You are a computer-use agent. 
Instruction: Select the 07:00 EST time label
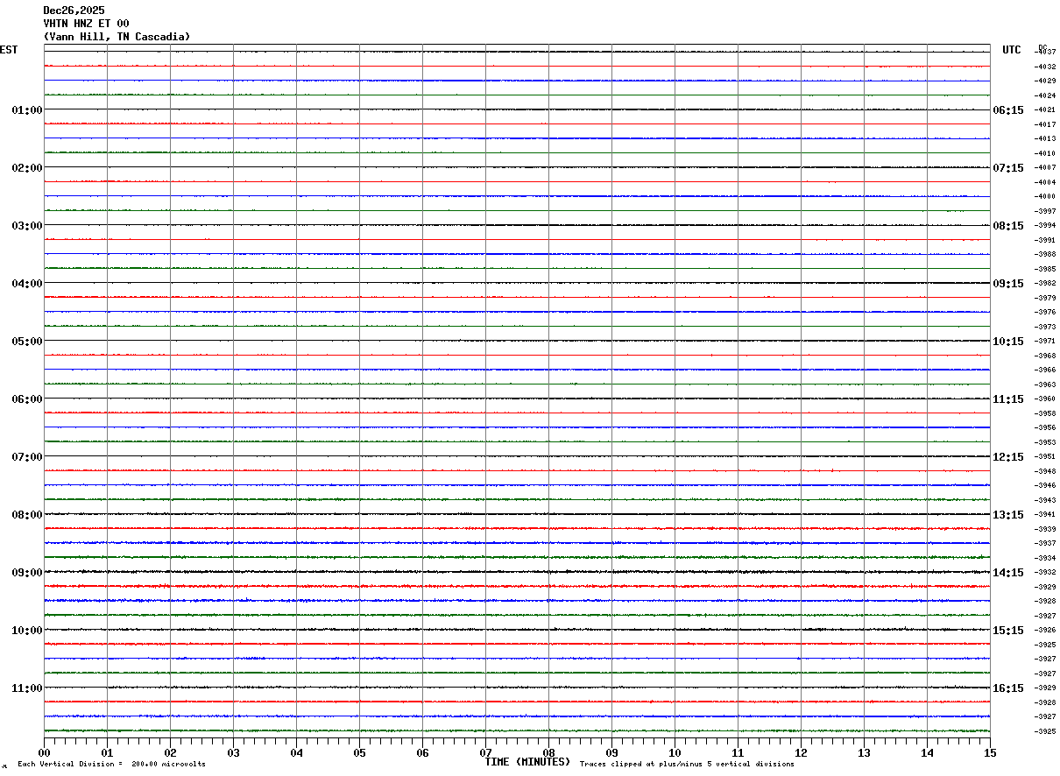(x=26, y=457)
